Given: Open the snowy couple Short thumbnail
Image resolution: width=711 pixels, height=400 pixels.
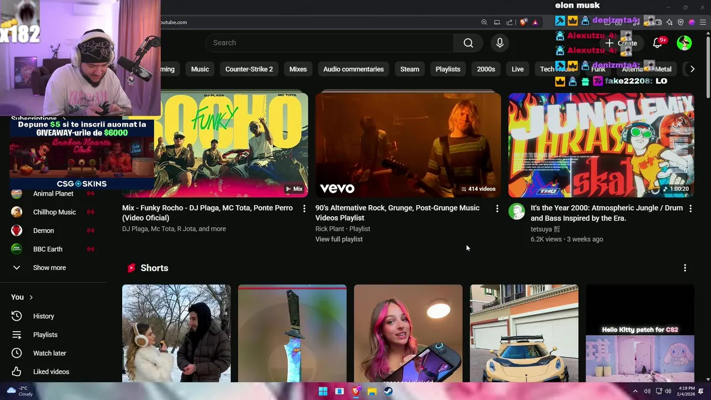Looking at the screenshot, I should pyautogui.click(x=176, y=333).
